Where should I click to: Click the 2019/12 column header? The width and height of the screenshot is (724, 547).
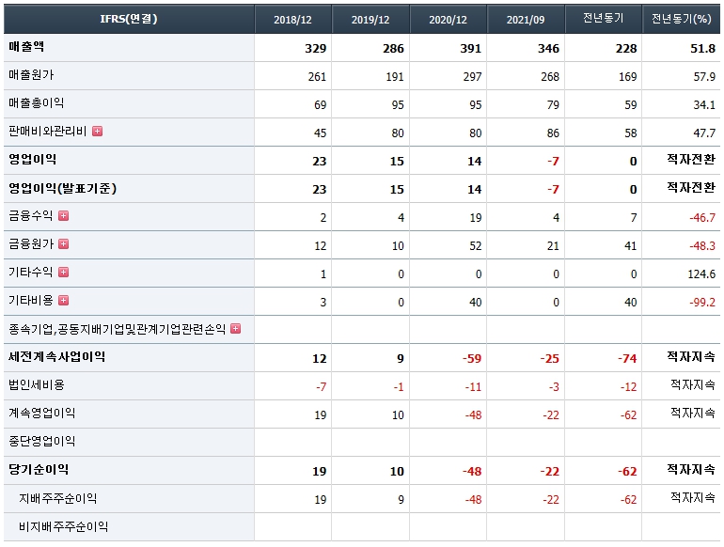click(370, 20)
